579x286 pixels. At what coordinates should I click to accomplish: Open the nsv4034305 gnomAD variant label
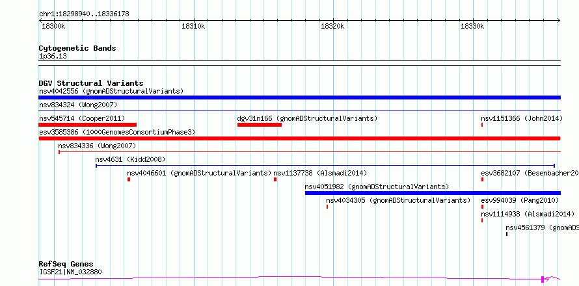click(x=398, y=201)
